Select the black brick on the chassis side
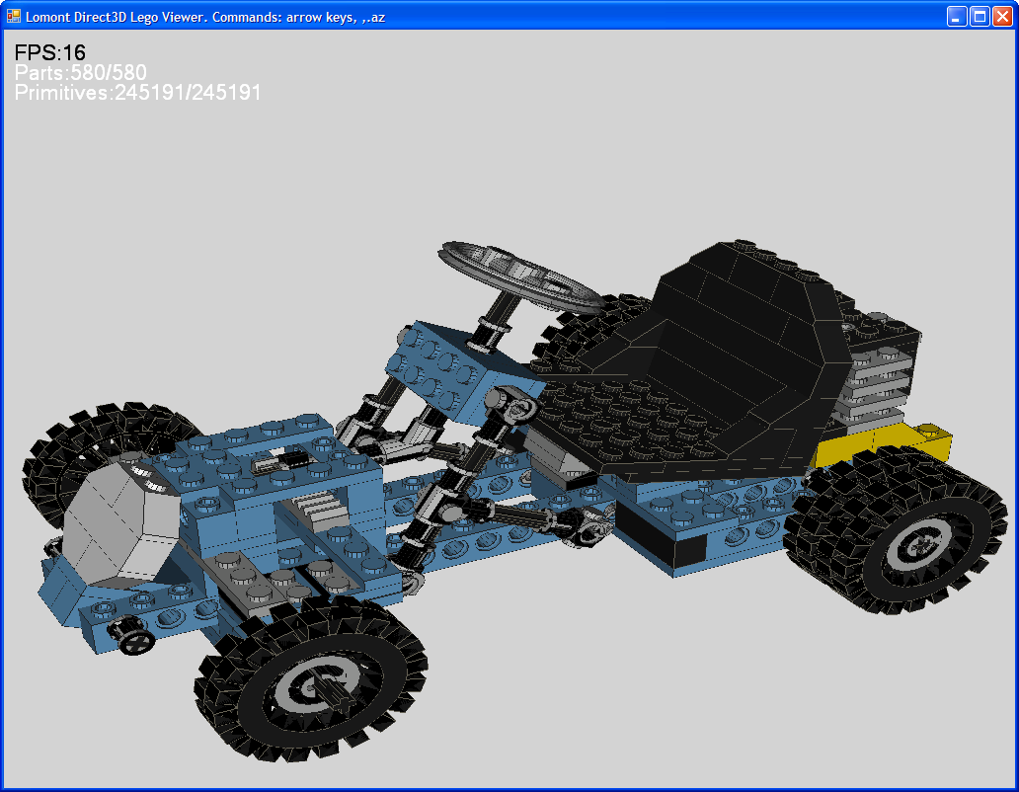 [660, 538]
